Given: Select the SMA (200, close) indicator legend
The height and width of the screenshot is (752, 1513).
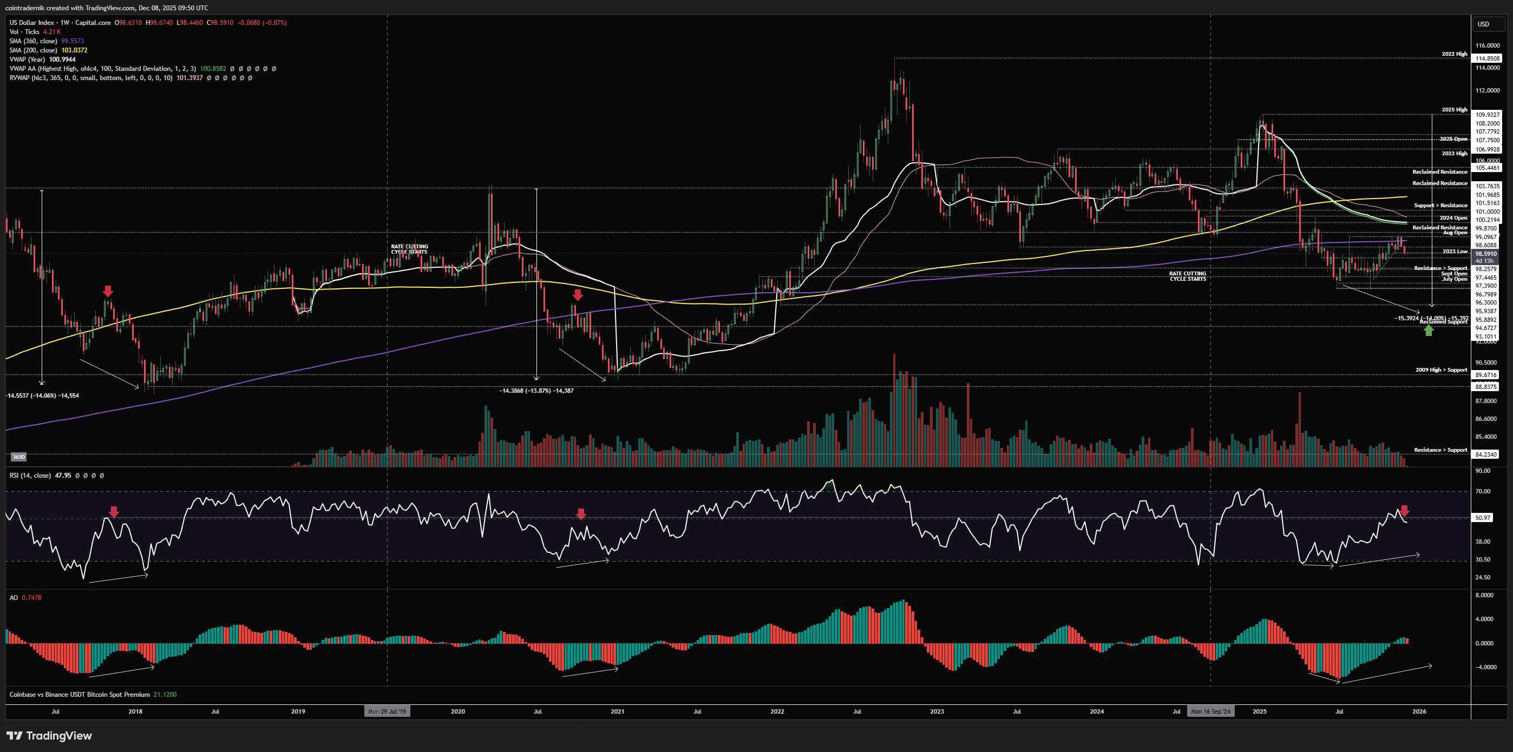Looking at the screenshot, I should click(34, 50).
